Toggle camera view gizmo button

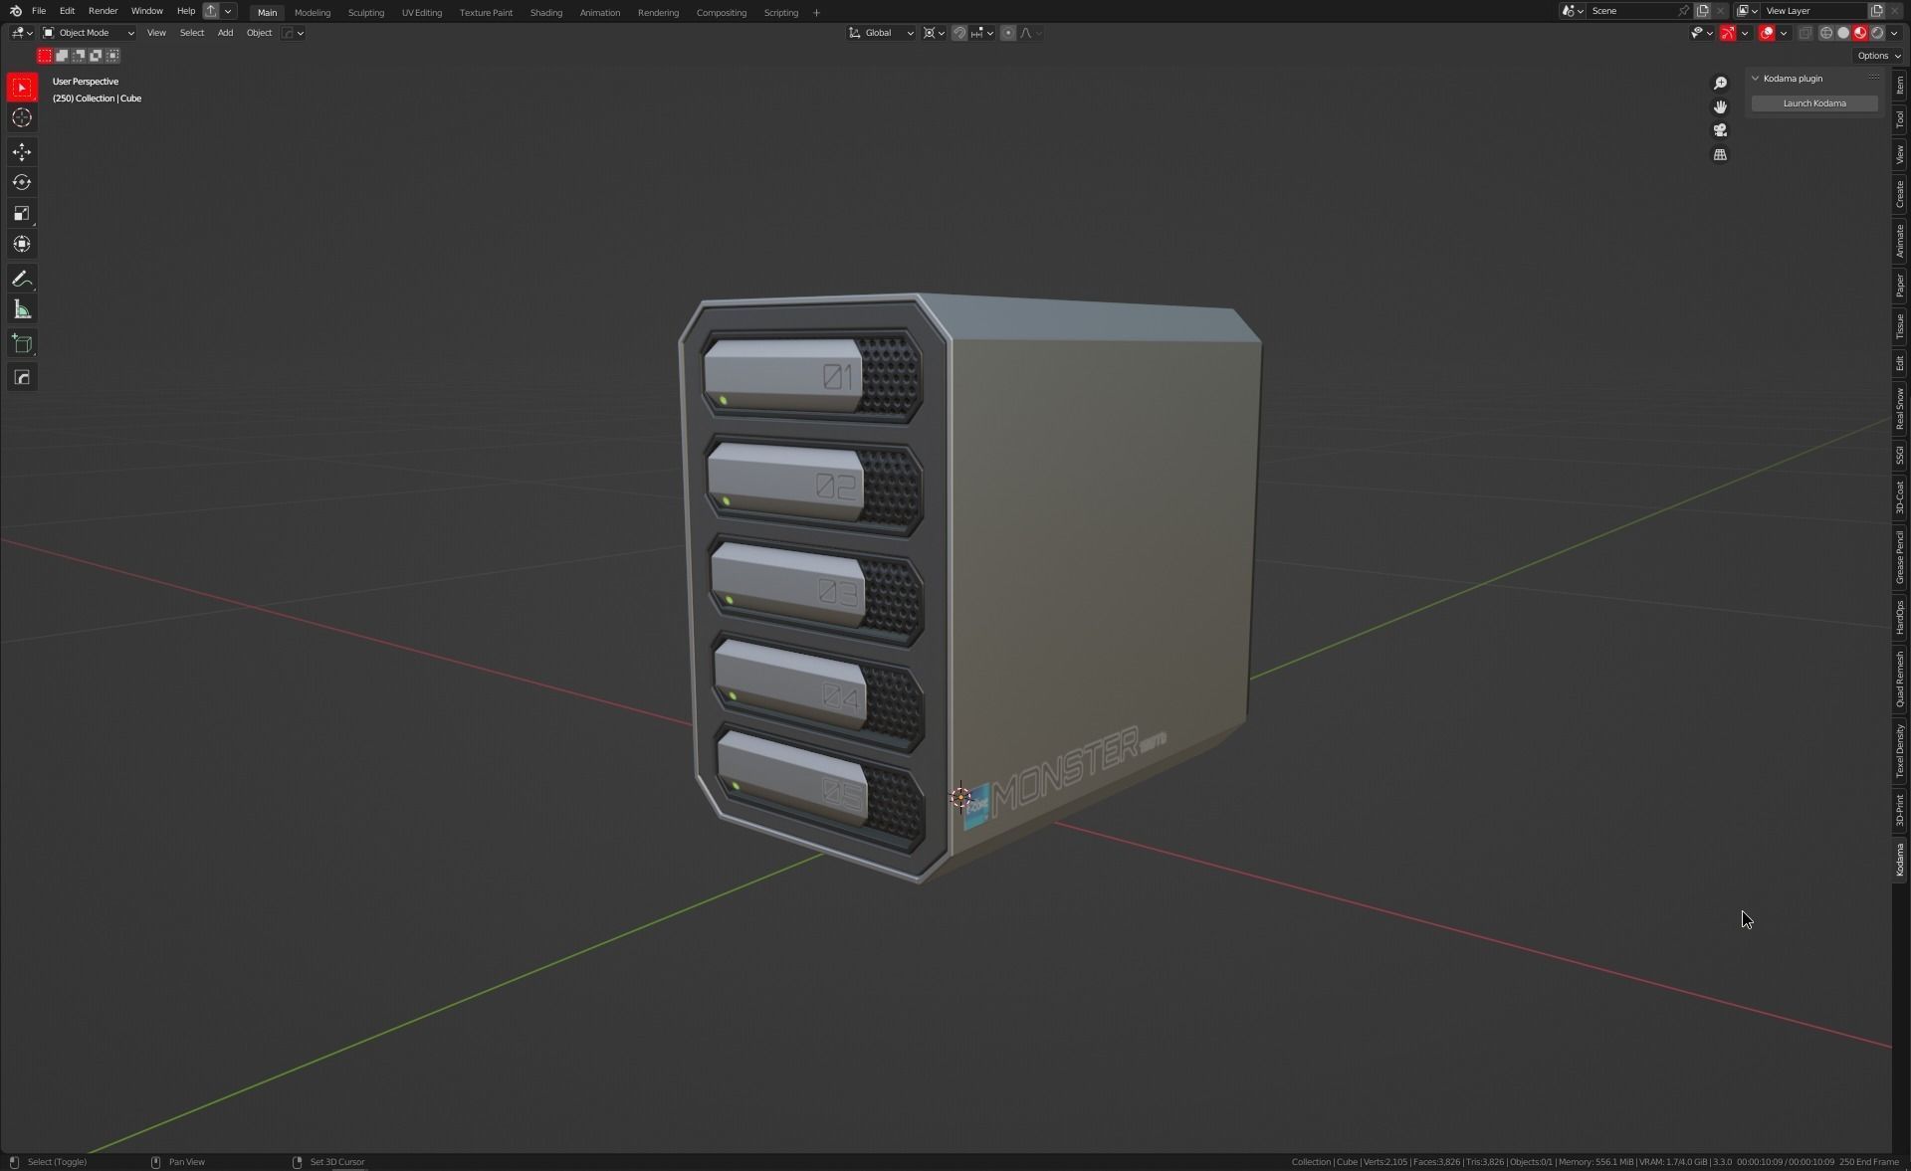click(1720, 130)
